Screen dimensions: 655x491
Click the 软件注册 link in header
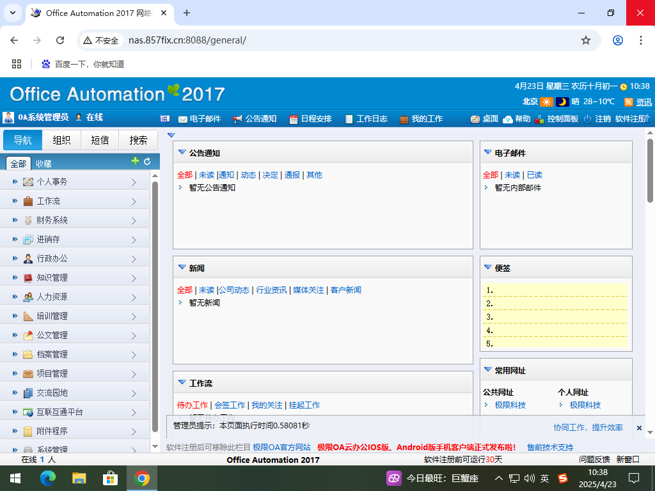[630, 118]
